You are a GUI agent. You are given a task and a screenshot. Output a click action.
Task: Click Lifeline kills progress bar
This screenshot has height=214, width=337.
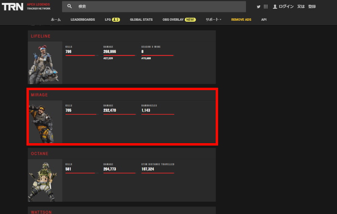tap(82, 55)
